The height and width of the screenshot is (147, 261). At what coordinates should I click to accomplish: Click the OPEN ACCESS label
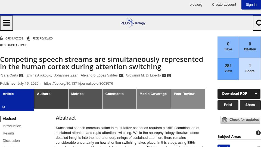click(14, 38)
